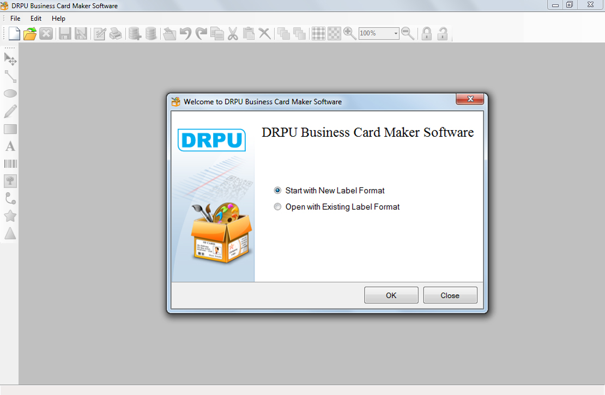Choose Open with Existing Label Format
Image resolution: width=605 pixels, height=395 pixels.
click(x=336, y=206)
